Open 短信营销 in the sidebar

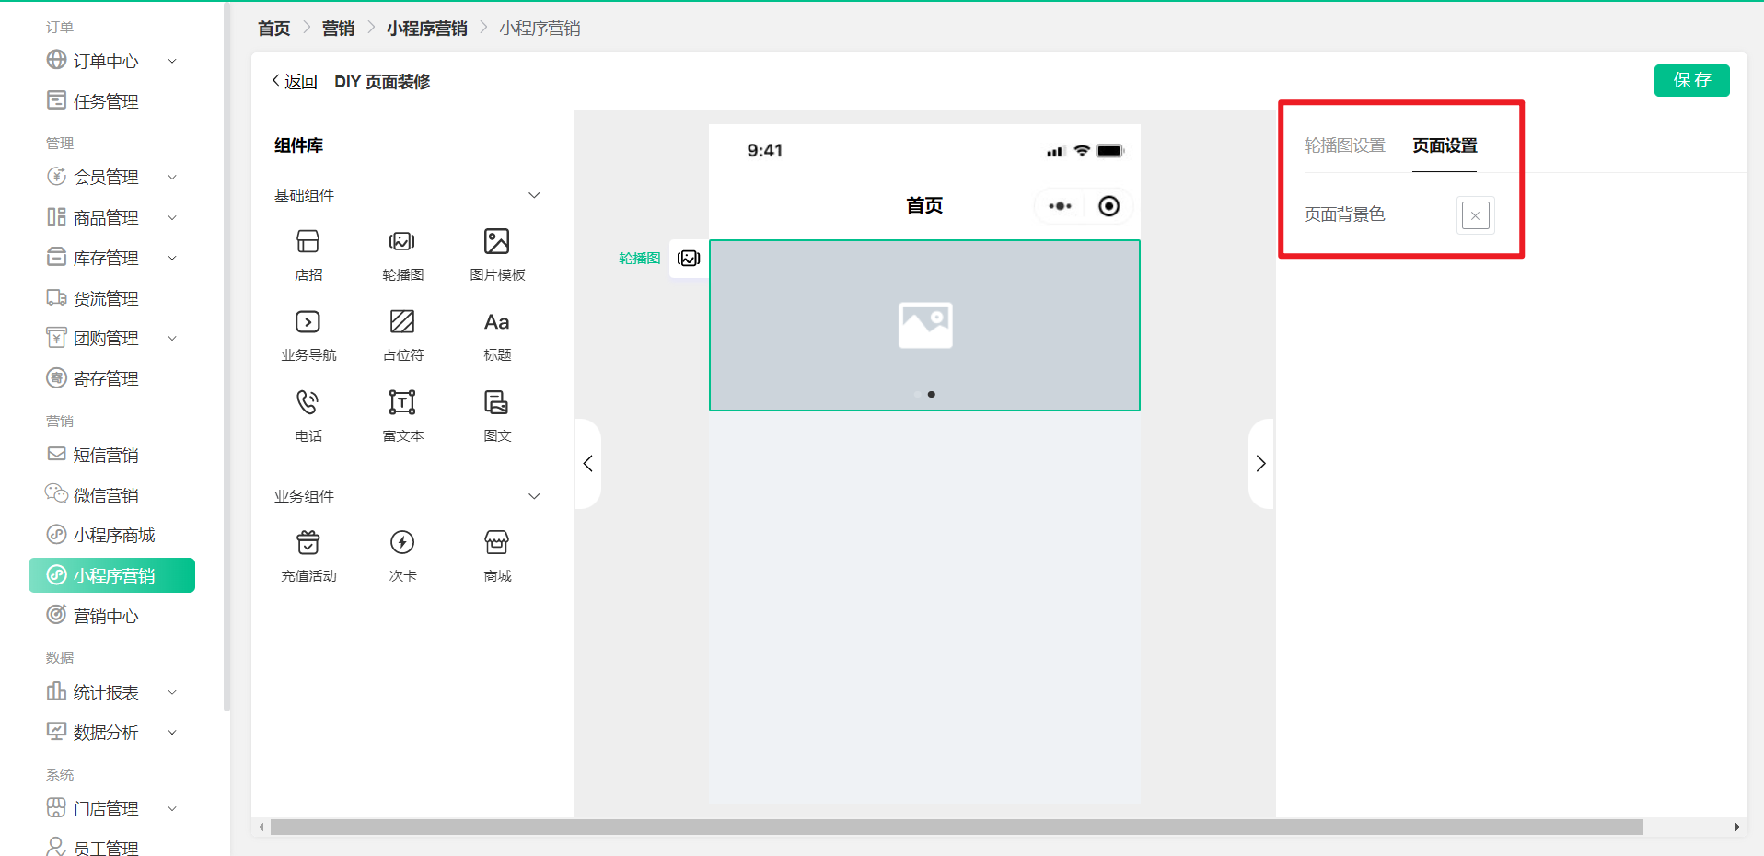point(106,455)
